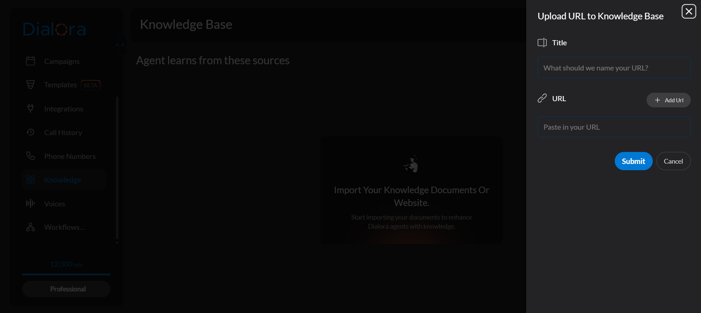Click the Phone Numbers handset icon
This screenshot has width=701, height=313.
point(31,156)
